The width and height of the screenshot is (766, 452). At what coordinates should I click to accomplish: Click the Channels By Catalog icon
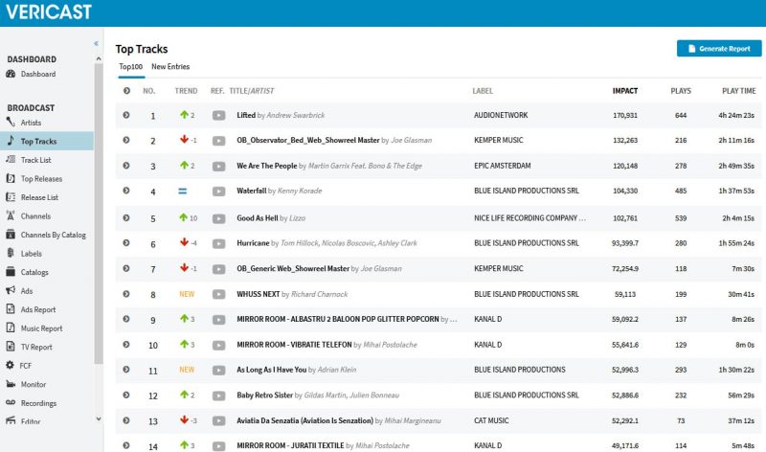11,234
